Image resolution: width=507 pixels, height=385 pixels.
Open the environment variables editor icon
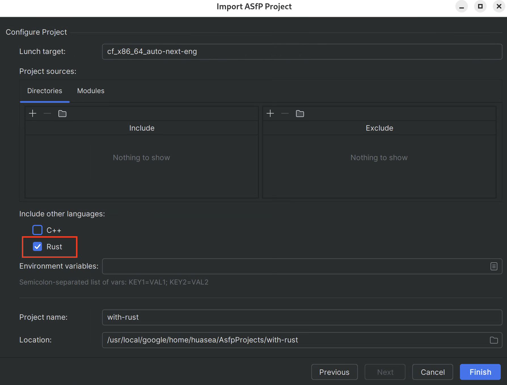click(x=493, y=266)
